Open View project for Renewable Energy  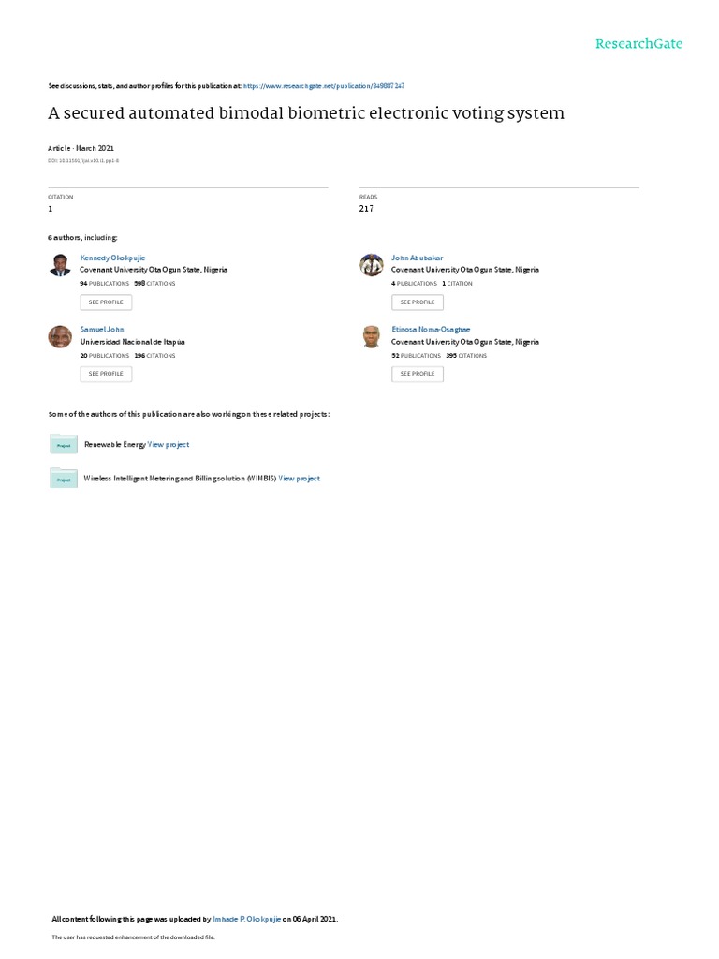click(169, 445)
